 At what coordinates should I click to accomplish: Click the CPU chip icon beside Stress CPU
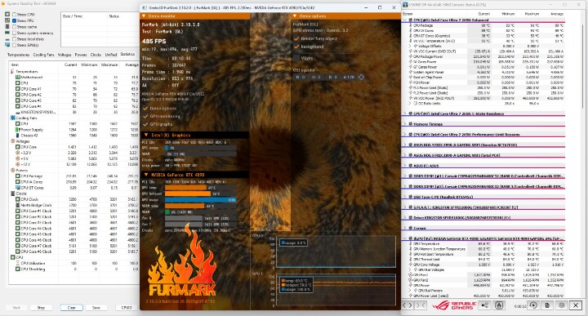click(x=7, y=15)
